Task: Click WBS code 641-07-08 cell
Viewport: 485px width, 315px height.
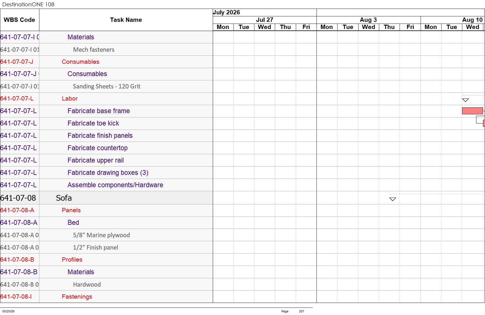Action: click(x=20, y=198)
